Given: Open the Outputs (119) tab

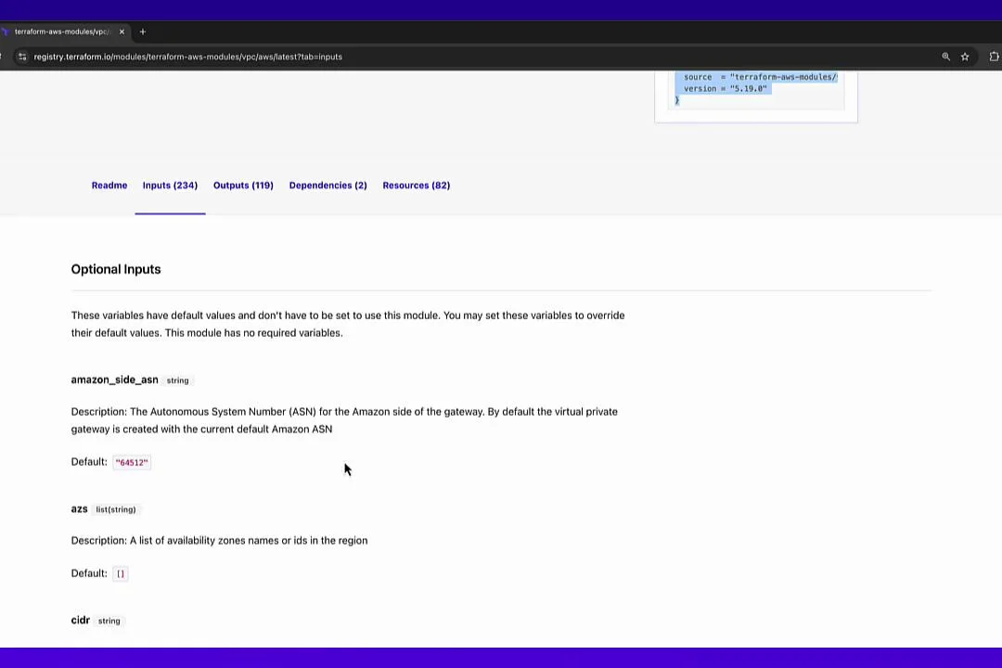Looking at the screenshot, I should [x=243, y=186].
